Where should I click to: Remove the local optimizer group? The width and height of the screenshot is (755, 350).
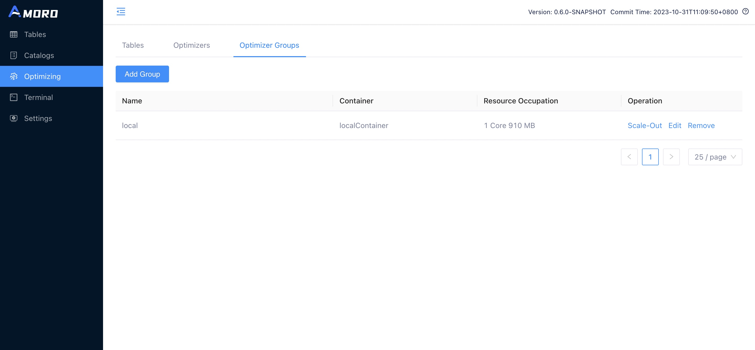pos(701,125)
